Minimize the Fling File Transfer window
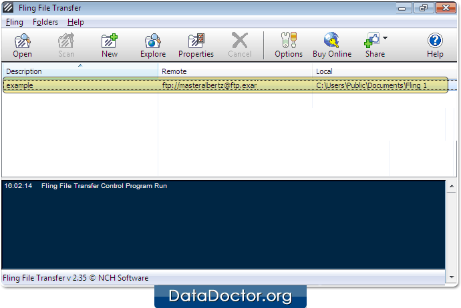The image size is (461, 308). click(402, 8)
